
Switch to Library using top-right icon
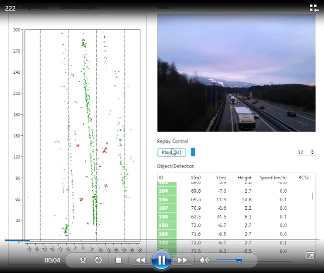pos(314,8)
